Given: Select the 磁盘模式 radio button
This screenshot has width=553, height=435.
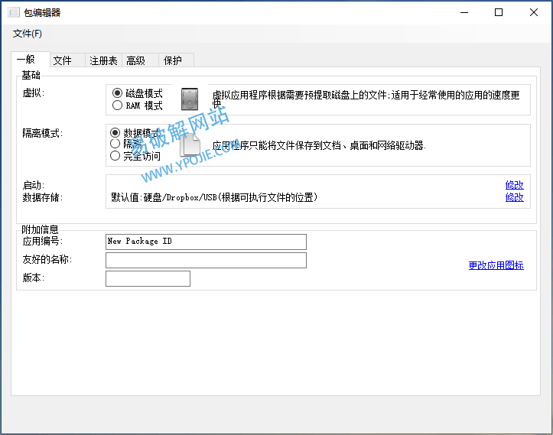Looking at the screenshot, I should (118, 93).
